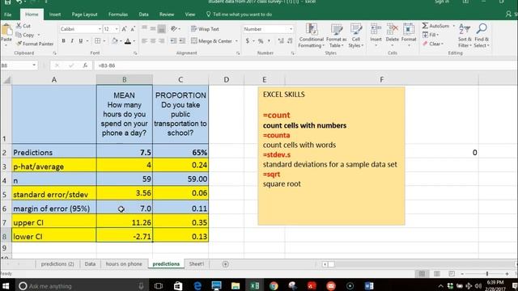Apply the Fill Color bucket
The image size is (518, 291).
[x=115, y=41]
